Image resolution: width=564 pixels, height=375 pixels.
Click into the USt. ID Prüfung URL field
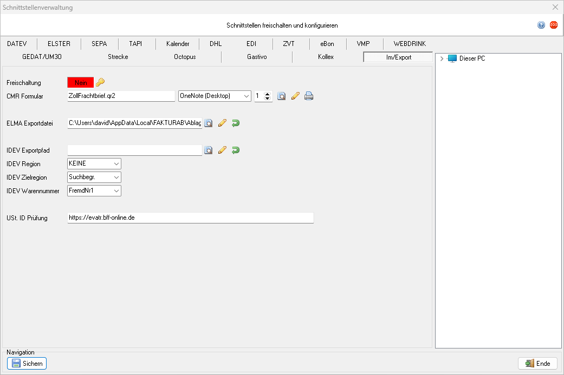point(190,218)
